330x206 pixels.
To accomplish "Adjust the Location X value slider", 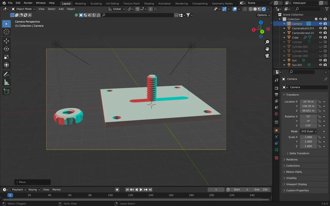I will tap(308, 101).
